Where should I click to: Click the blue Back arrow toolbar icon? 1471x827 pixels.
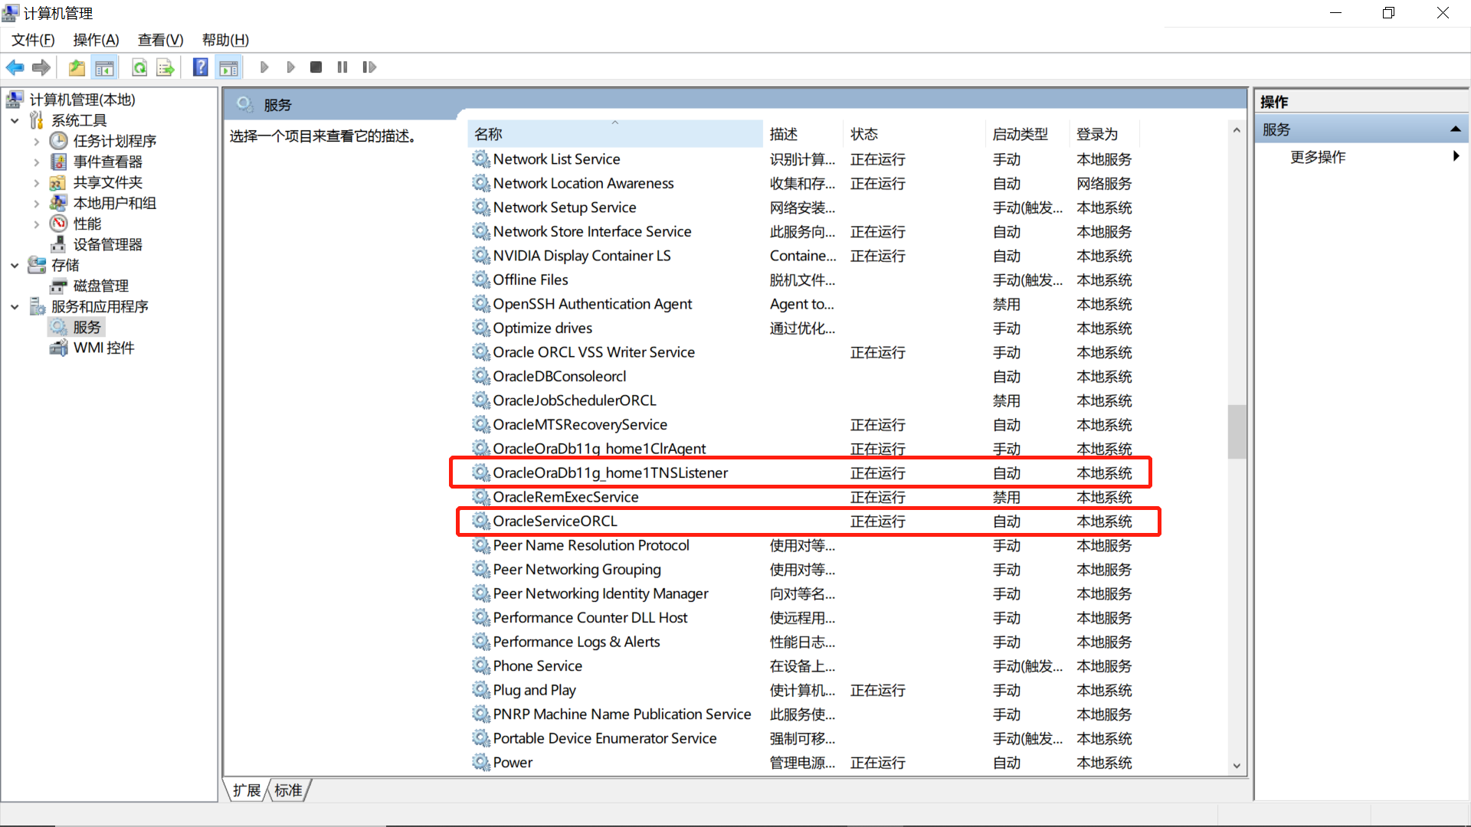point(15,67)
